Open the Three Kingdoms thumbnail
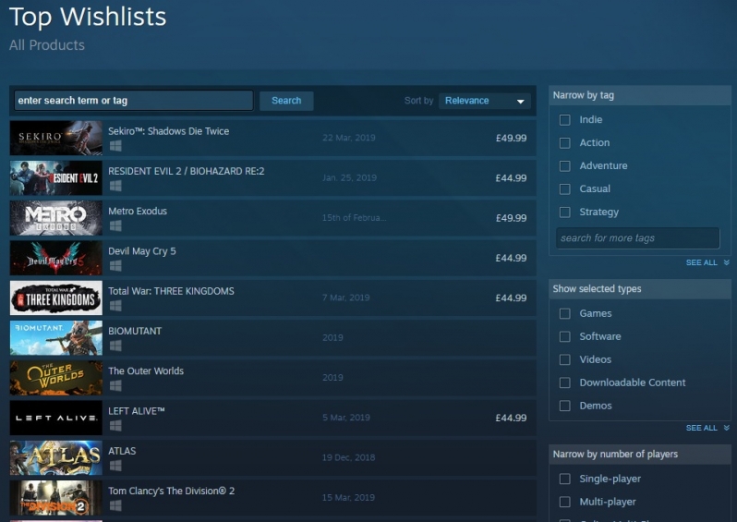The image size is (737, 522). [x=56, y=297]
